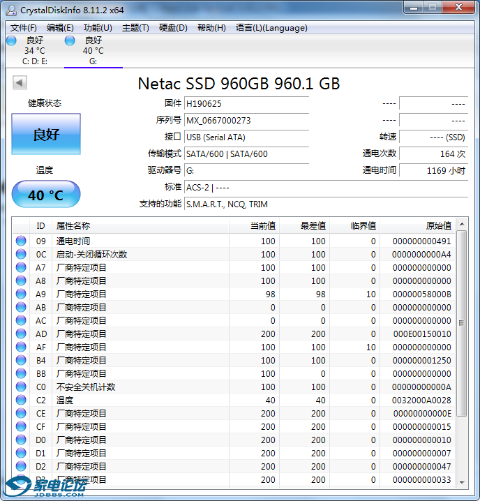This screenshot has width=480, height=501.
Task: Click the ID column header
Action: coord(40,226)
